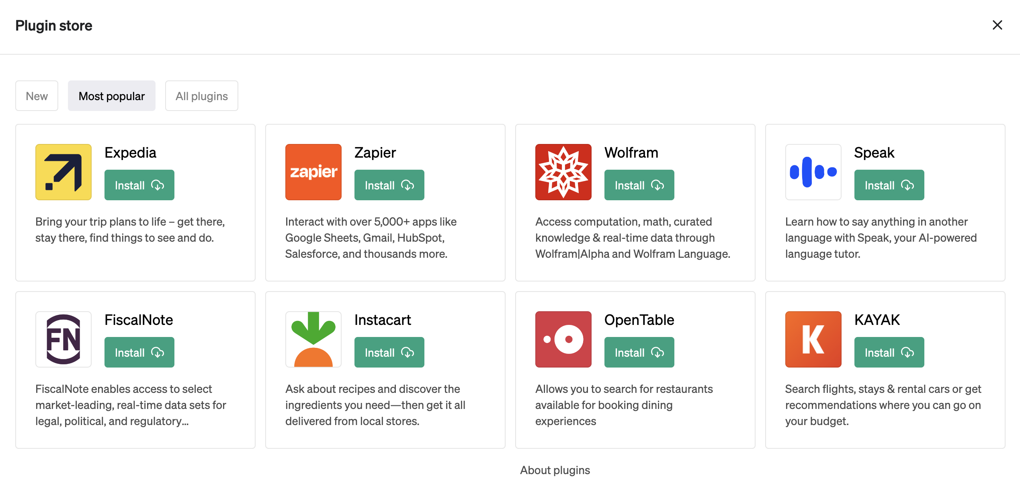
Task: Click the Expedia plugin logo icon
Action: coord(63,172)
